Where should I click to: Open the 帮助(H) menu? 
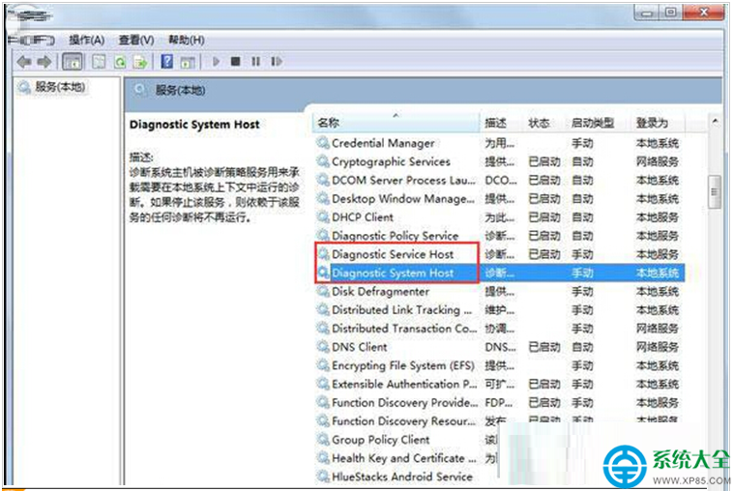[186, 41]
